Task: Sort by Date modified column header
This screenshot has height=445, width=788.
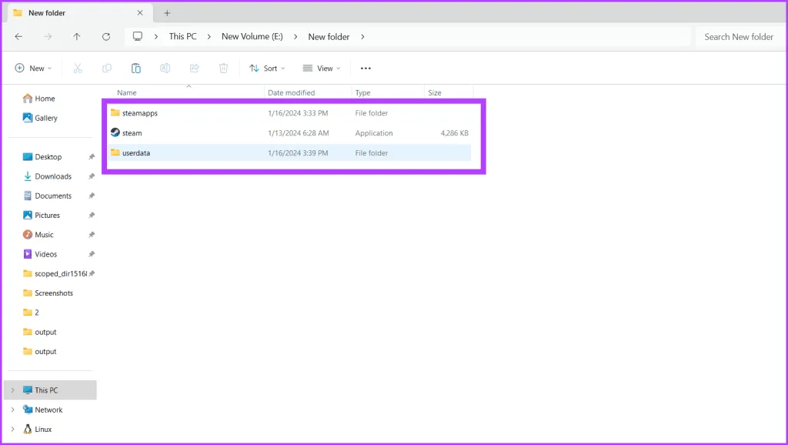Action: click(291, 92)
